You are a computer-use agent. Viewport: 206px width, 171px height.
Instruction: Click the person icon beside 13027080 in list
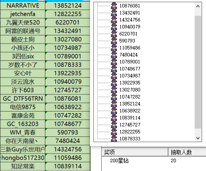[x=114, y=90]
